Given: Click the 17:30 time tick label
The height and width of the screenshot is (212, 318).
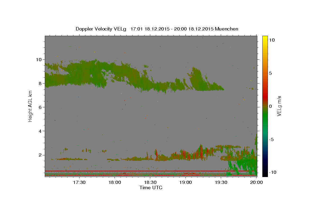Looking at the screenshot, I should pyautogui.click(x=79, y=182).
